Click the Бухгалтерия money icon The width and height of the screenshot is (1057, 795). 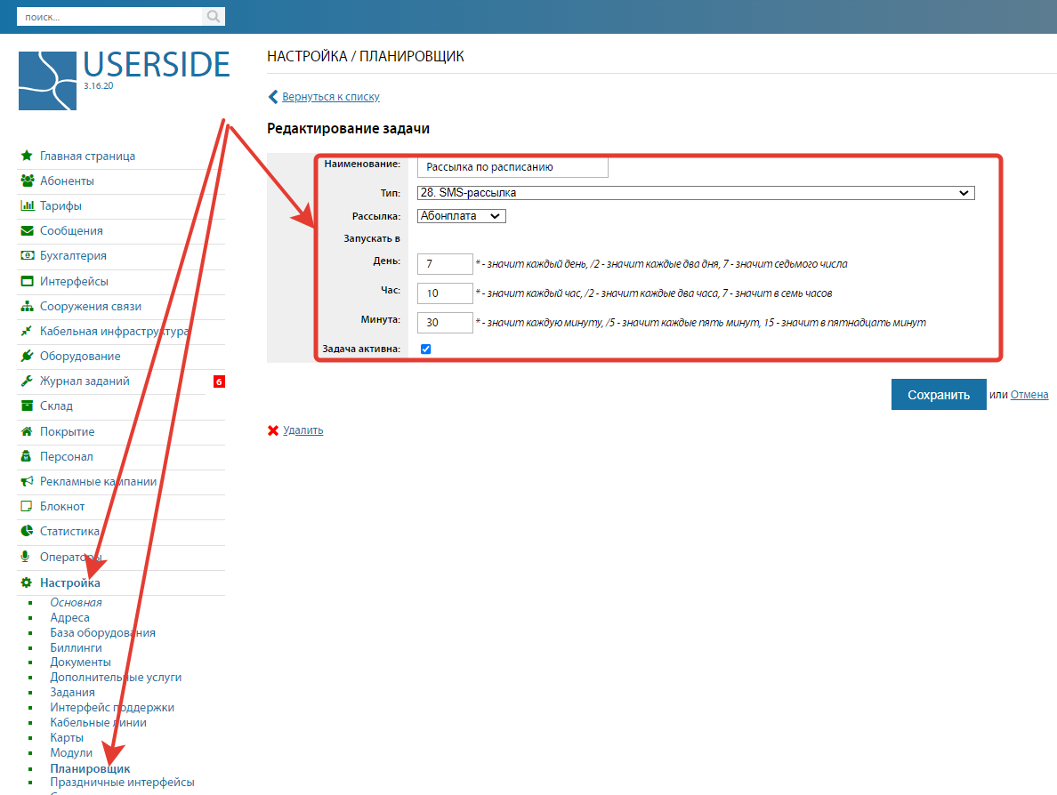pyautogui.click(x=27, y=255)
